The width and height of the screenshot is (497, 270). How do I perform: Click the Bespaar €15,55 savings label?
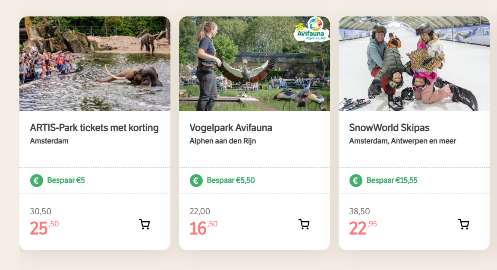pos(392,181)
